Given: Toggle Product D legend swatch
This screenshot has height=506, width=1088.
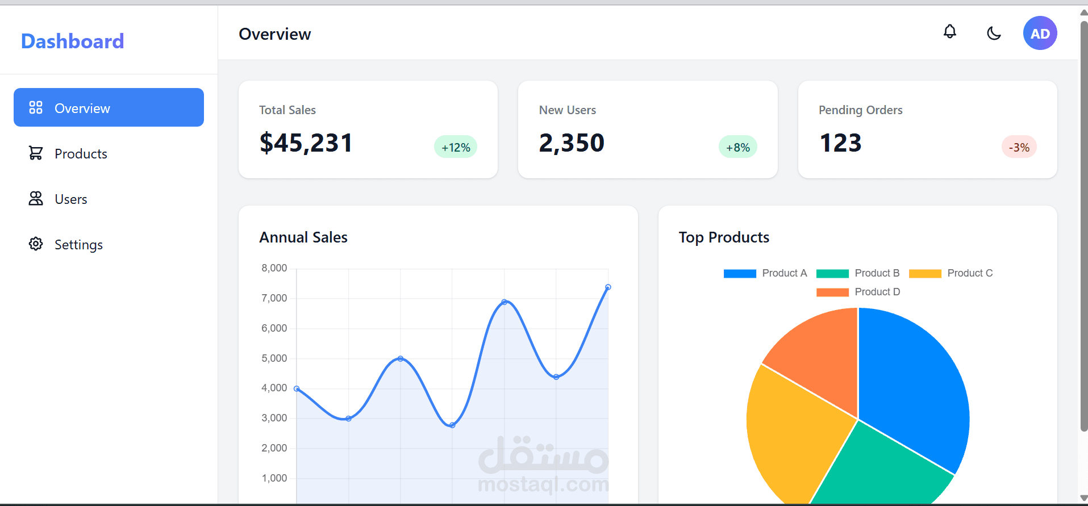Looking at the screenshot, I should 832,292.
